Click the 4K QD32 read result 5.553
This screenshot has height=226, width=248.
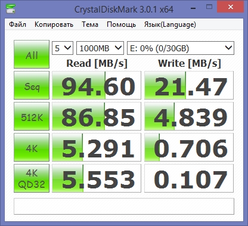pos(97,178)
